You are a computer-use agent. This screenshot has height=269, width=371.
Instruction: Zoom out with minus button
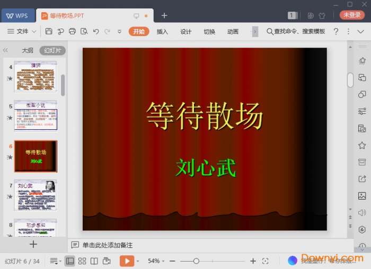click(x=172, y=261)
